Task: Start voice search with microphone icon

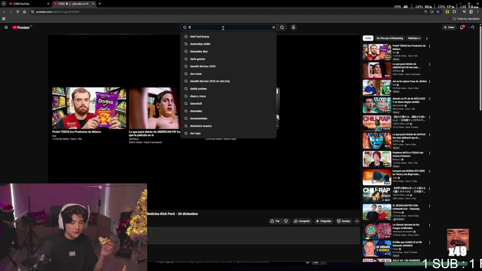Action: pos(293,27)
